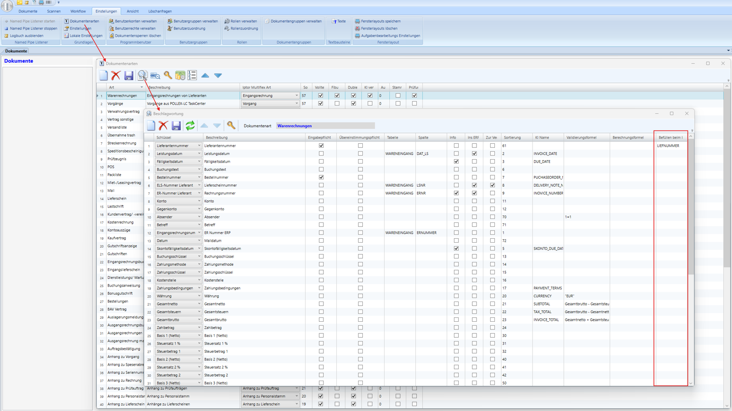Viewport: 732px width, 411px height.
Task: Open dropdown showing Anhang zu Lieferschein
Action: [x=296, y=404]
